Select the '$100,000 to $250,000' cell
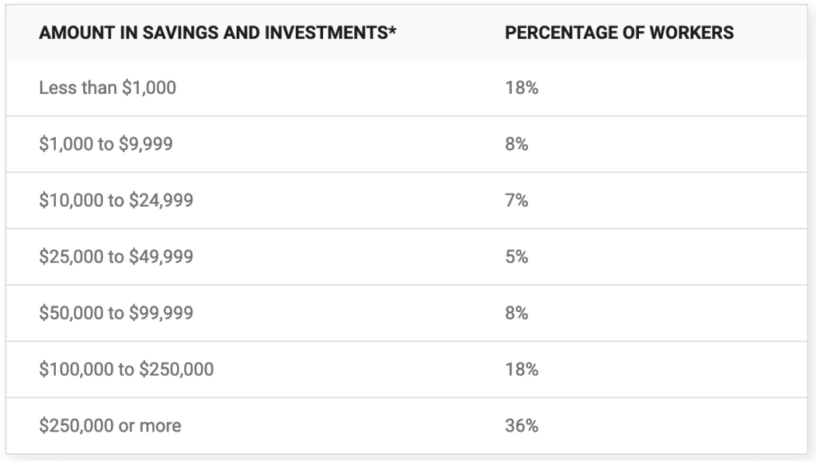 126,369
